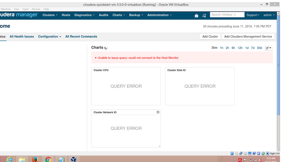Select the 2h time range
288x162 pixels.
227,48
